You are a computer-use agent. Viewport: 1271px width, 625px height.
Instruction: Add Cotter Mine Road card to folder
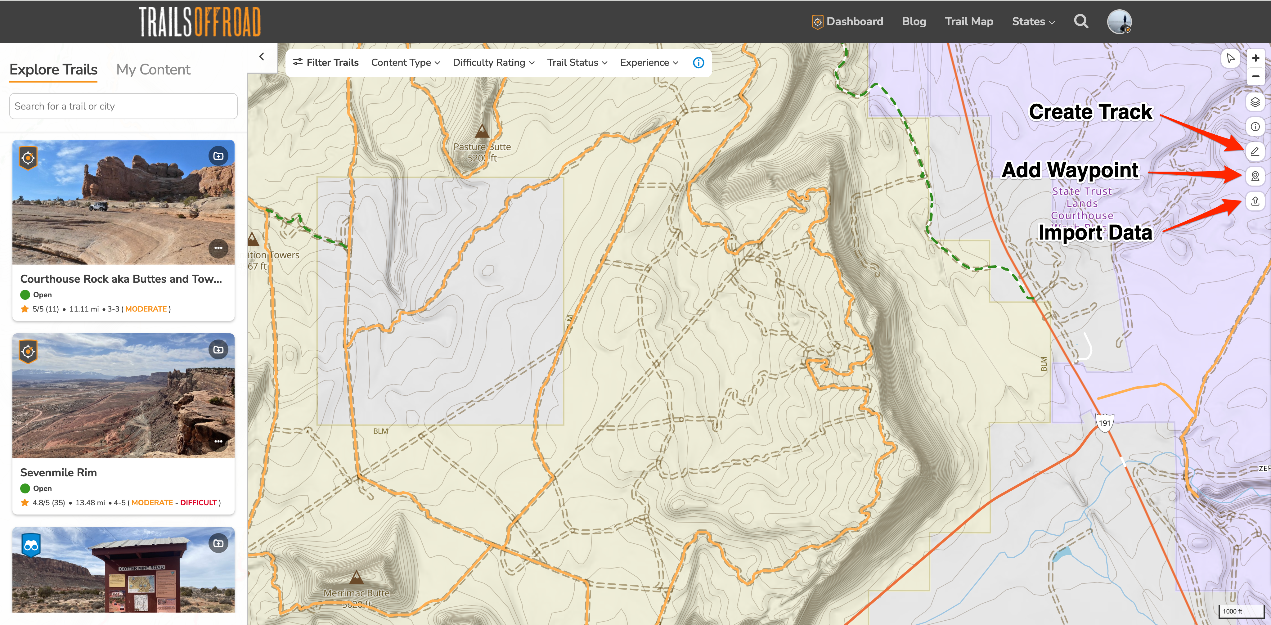(x=218, y=544)
